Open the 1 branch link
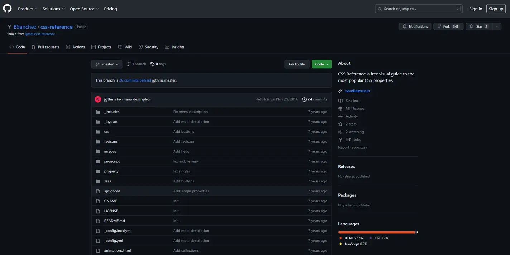Screen dimensions: 510x255 pyautogui.click(x=136, y=64)
